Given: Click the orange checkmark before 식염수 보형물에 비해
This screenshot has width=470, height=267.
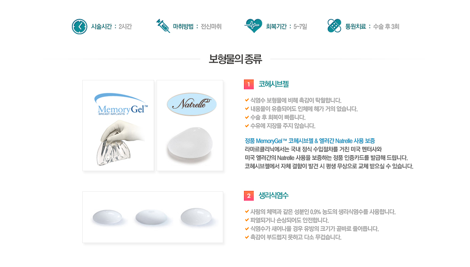Looking at the screenshot, I should pyautogui.click(x=247, y=100).
